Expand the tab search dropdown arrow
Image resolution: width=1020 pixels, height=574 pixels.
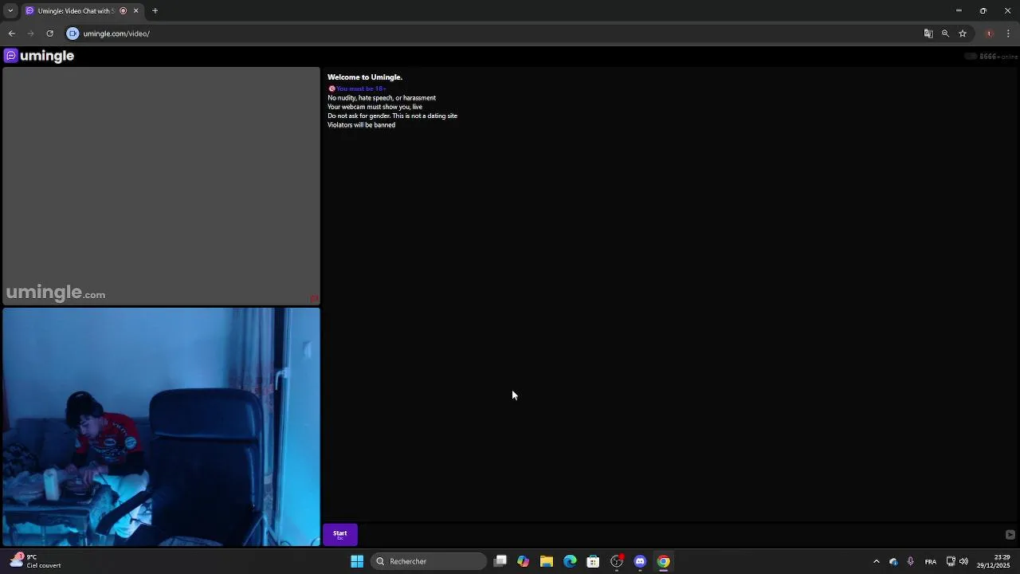point(10,11)
